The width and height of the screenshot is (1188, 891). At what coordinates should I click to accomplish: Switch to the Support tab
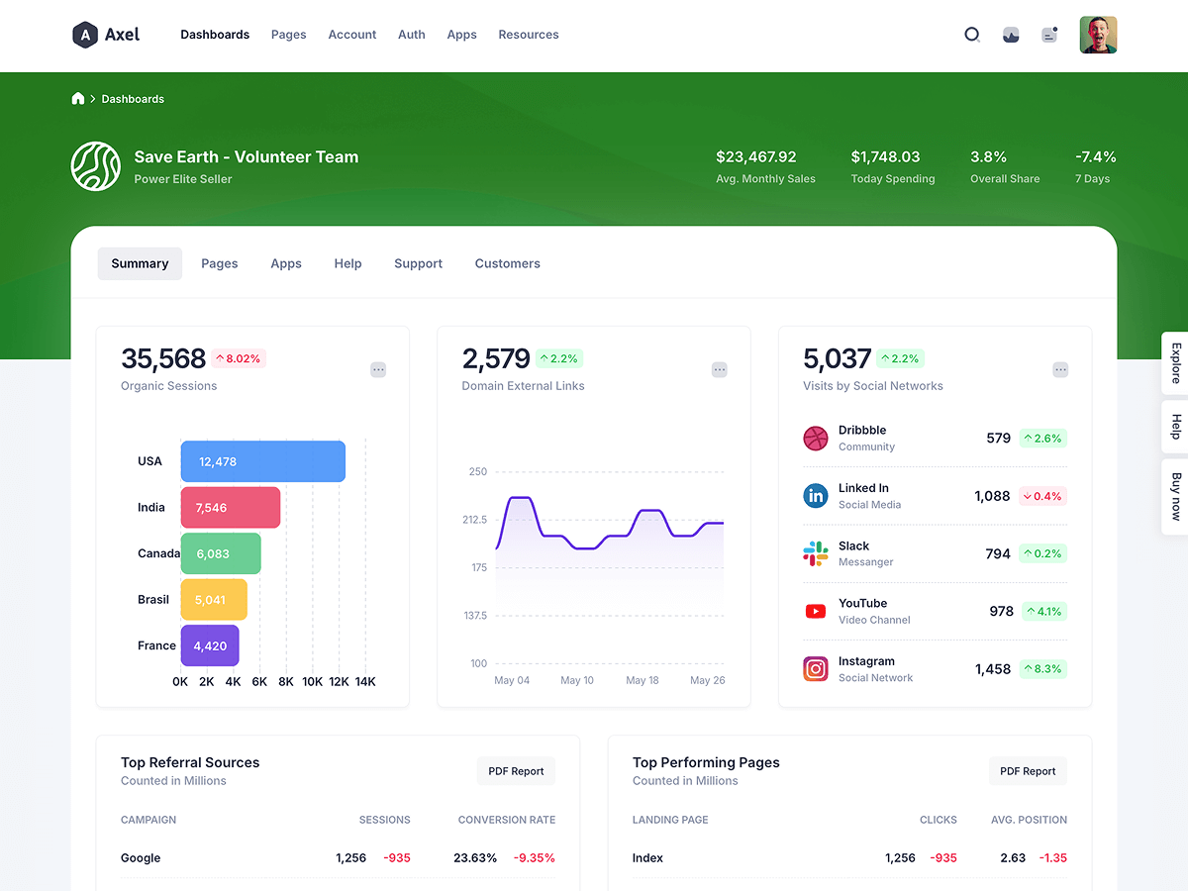click(418, 263)
